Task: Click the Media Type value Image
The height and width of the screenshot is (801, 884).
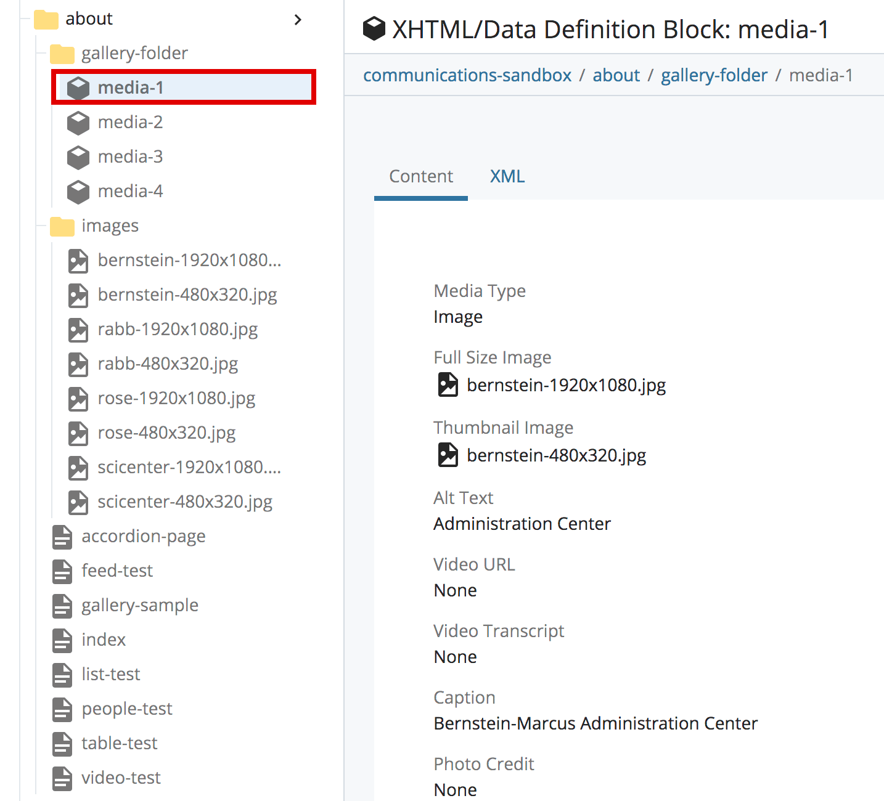Action: (458, 317)
